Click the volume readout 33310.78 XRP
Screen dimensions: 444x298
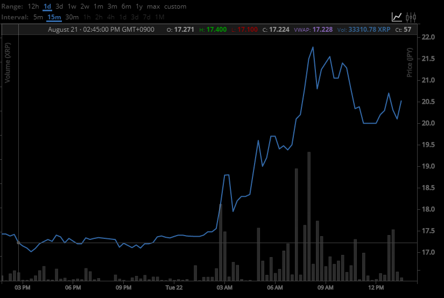point(369,30)
